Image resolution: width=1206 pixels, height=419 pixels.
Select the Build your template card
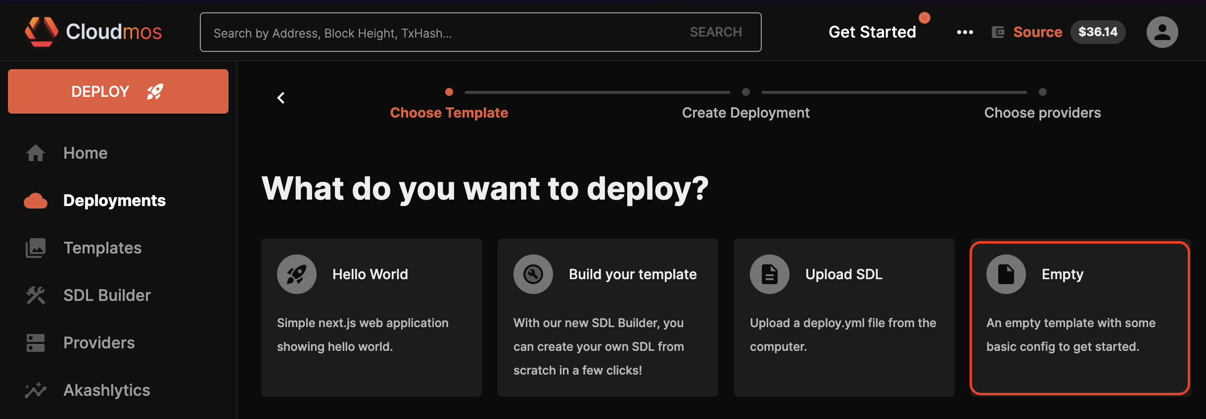pos(608,318)
